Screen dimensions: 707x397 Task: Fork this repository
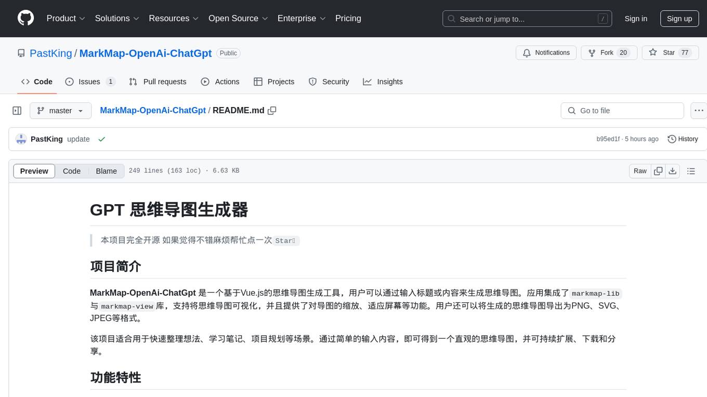coord(608,53)
